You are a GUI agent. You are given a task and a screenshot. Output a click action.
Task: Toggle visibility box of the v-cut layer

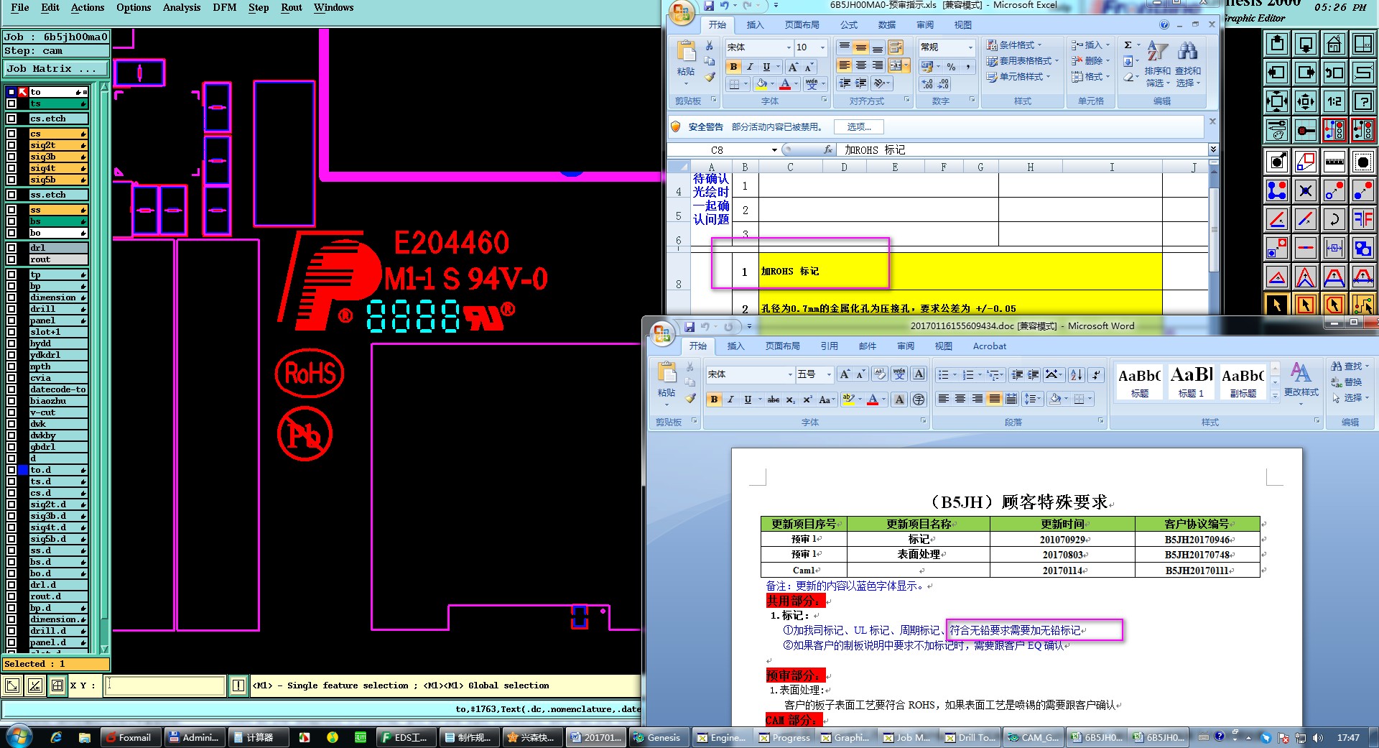tap(11, 412)
